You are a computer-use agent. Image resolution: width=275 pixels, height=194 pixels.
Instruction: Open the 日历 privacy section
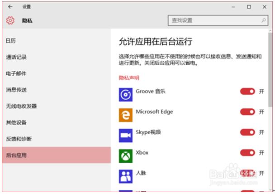point(11,41)
